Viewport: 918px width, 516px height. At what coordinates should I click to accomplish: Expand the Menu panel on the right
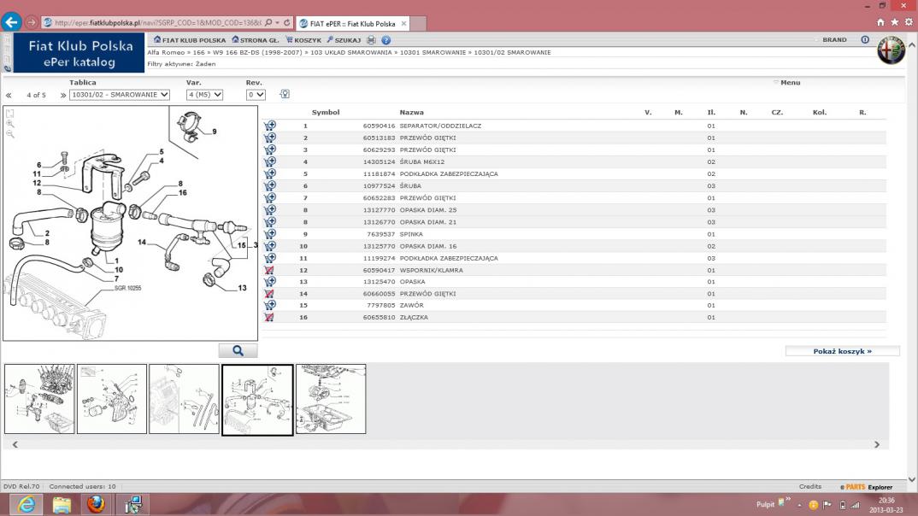point(788,83)
